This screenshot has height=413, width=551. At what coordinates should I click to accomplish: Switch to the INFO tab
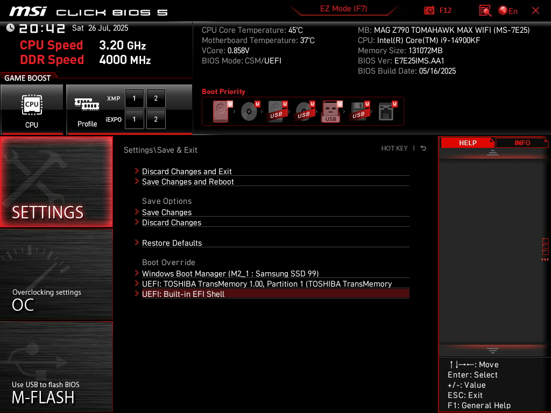click(522, 143)
